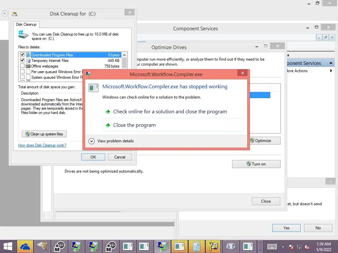Open the Start menu

pos(8,246)
